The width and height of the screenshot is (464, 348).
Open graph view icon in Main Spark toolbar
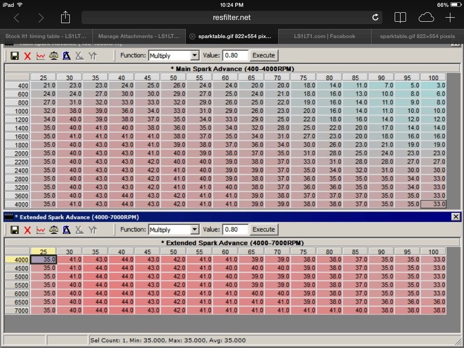pos(40,56)
